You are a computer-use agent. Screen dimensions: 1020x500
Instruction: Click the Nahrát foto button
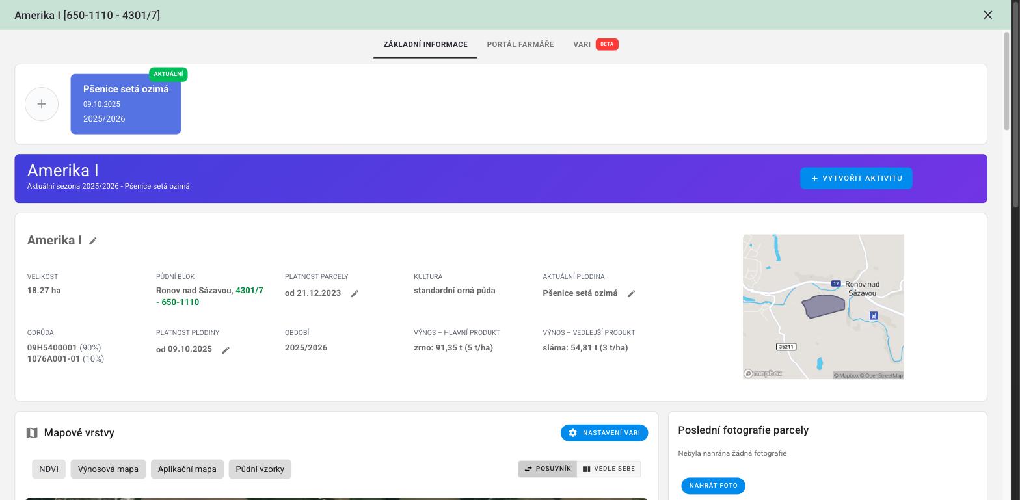[x=713, y=486]
